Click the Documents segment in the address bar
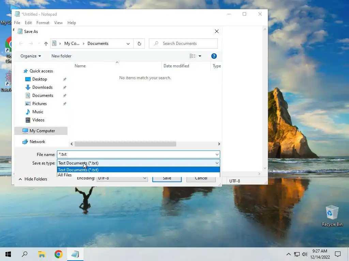 point(98,43)
